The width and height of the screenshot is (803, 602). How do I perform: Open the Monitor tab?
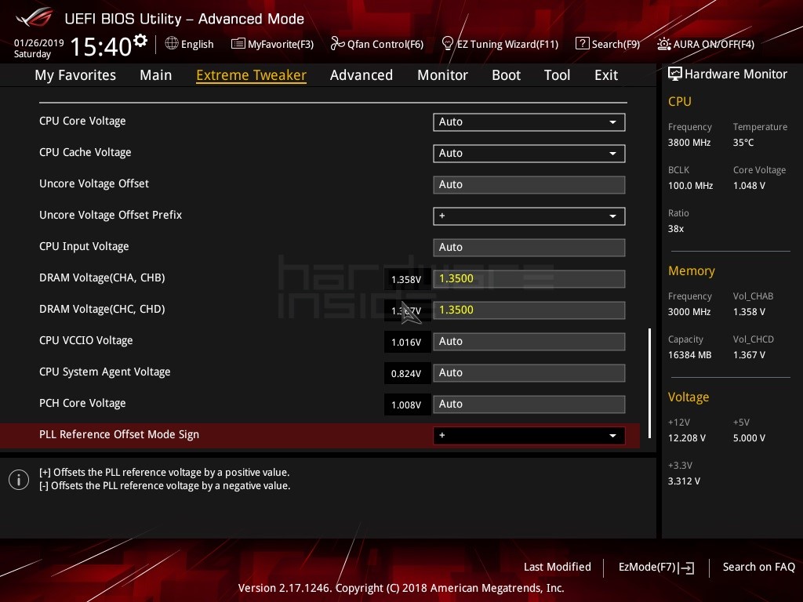click(442, 75)
